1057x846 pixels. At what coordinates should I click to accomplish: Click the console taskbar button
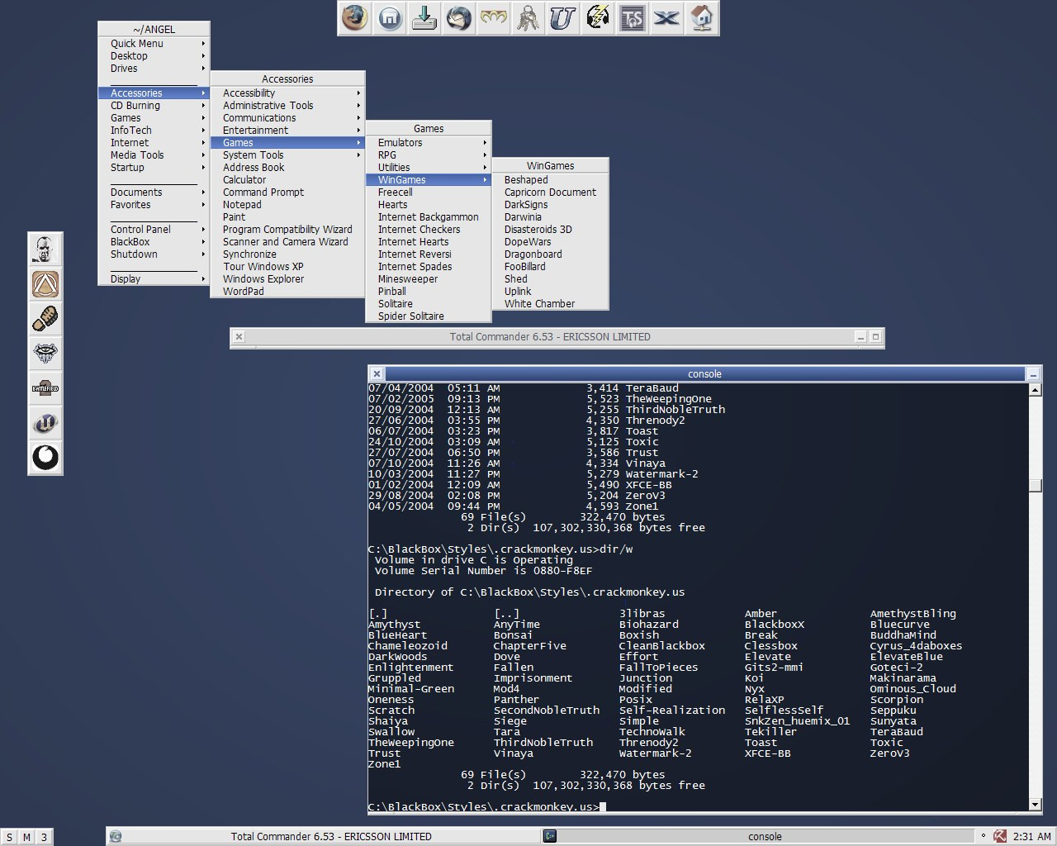[x=764, y=836]
